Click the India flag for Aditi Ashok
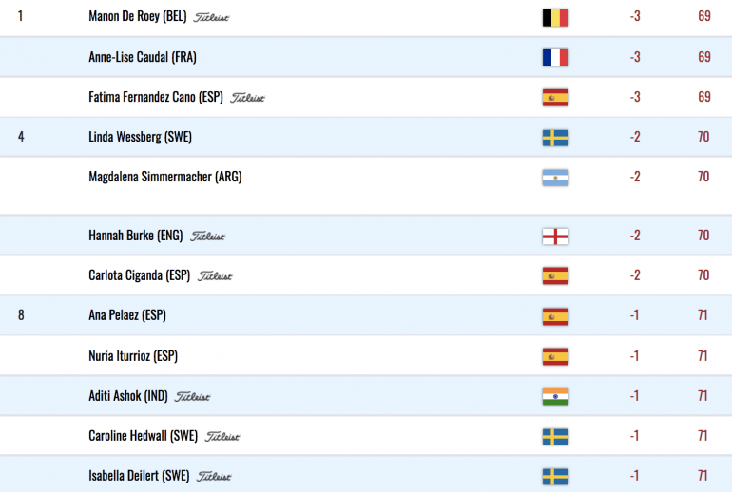Image resolution: width=732 pixels, height=492 pixels. click(x=555, y=396)
